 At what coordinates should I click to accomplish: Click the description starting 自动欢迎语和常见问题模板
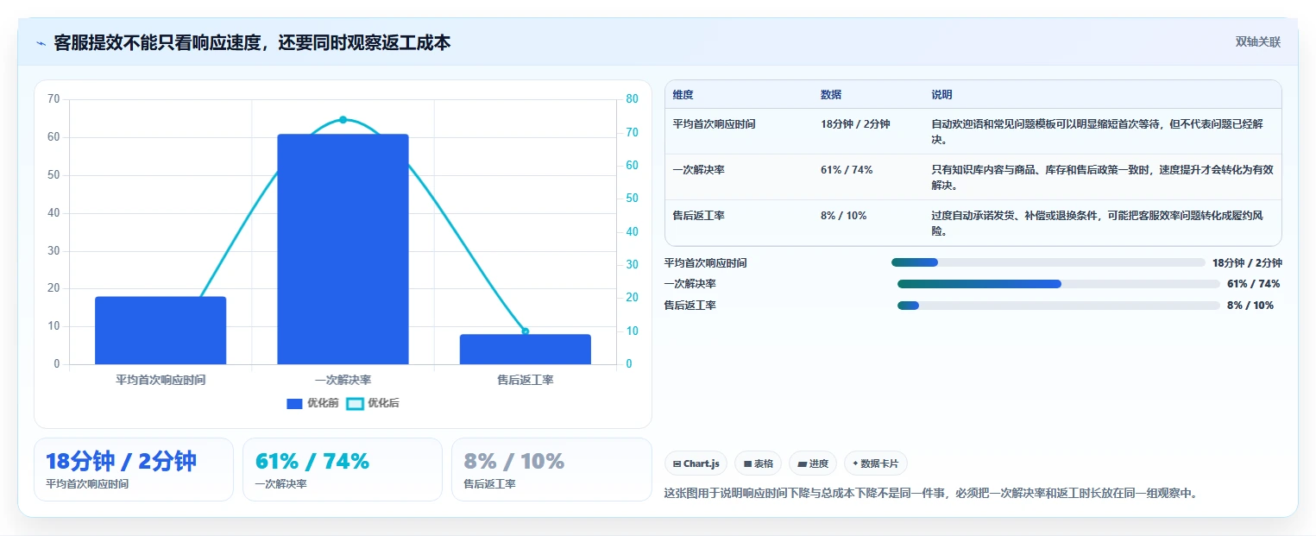click(1098, 131)
